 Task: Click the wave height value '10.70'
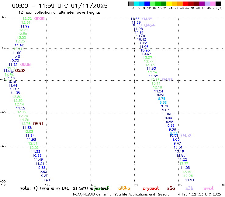point(14,61)
